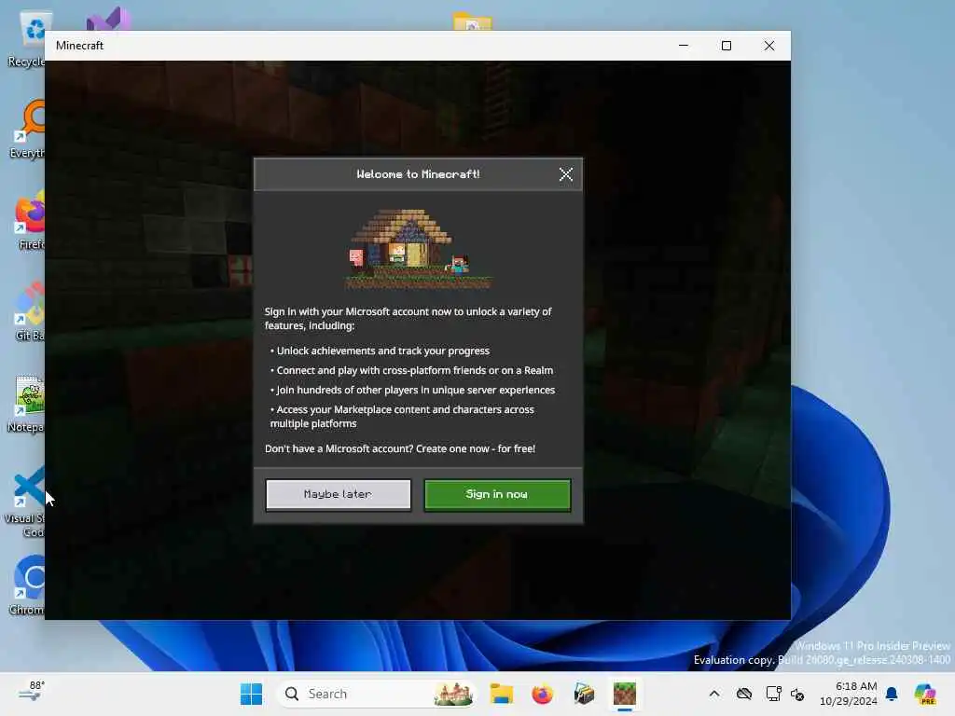The image size is (955, 716).
Task: Launch Copilot preview from the taskbar
Action: (x=925, y=694)
